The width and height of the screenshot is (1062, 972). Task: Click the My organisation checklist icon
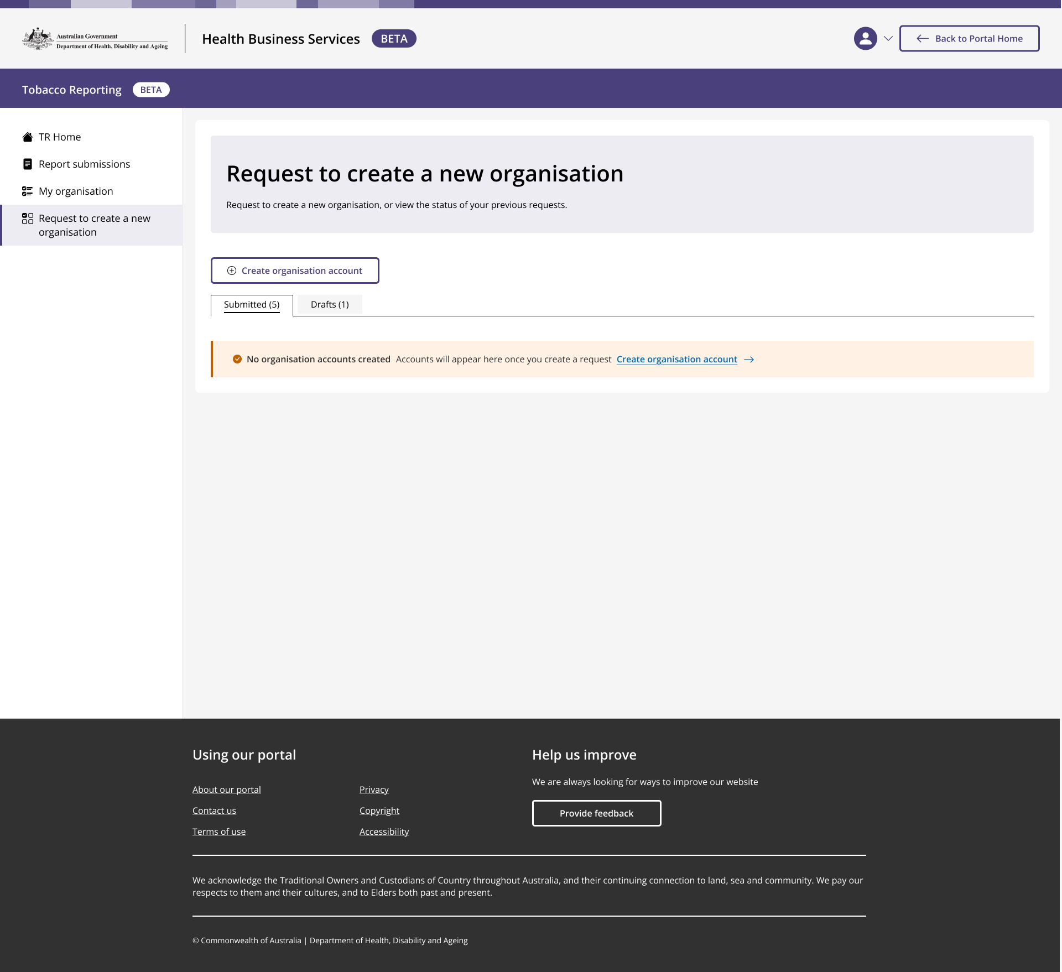[x=27, y=191]
